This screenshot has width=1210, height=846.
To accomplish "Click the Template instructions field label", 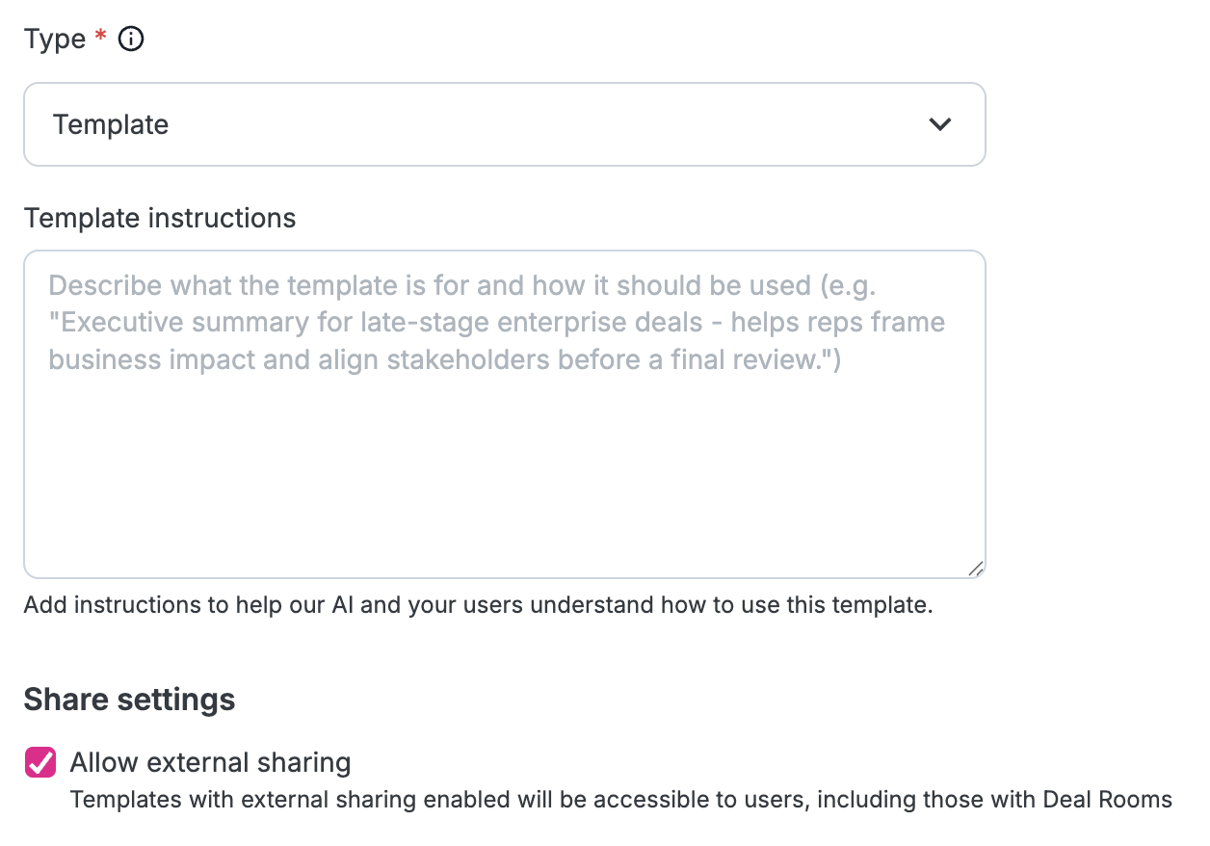I will 160,219.
